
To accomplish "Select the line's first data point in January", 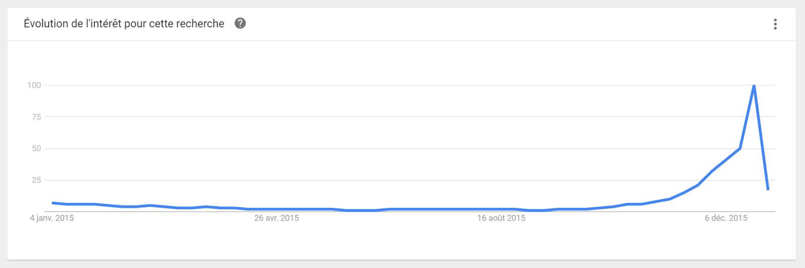I will click(x=52, y=203).
